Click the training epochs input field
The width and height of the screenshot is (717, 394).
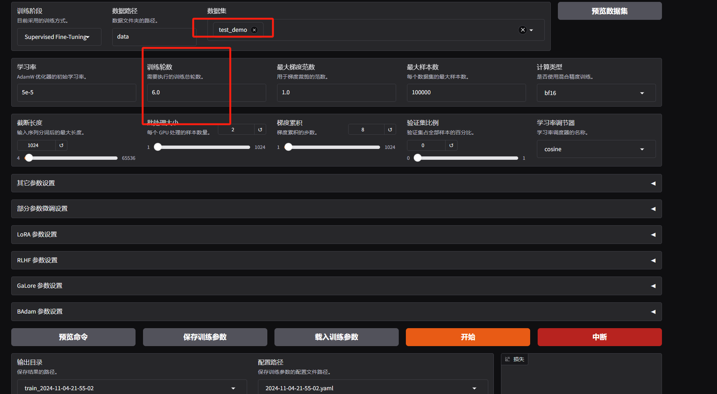[206, 93]
